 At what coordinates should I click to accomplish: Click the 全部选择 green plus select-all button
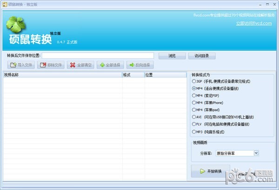pos(111,65)
